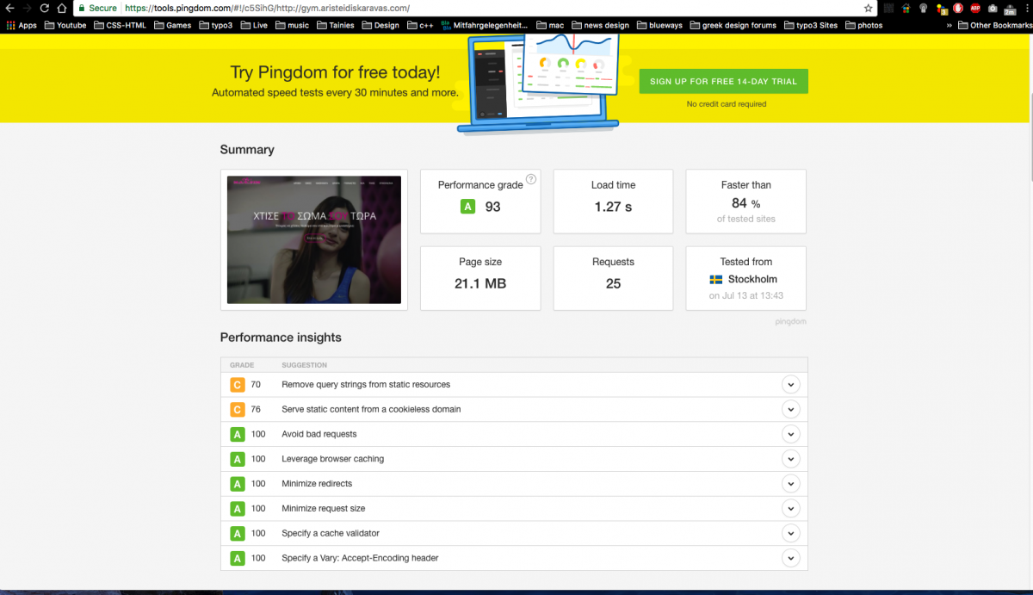This screenshot has width=1033, height=595.
Task: Click the 'Performance insights' heading
Action: (281, 338)
